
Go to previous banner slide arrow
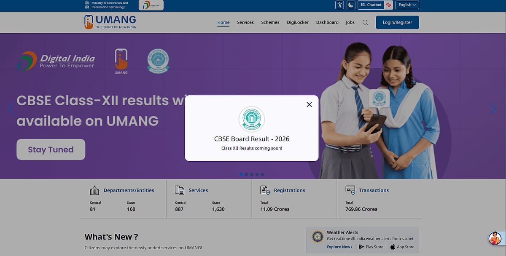pyautogui.click(x=11, y=109)
